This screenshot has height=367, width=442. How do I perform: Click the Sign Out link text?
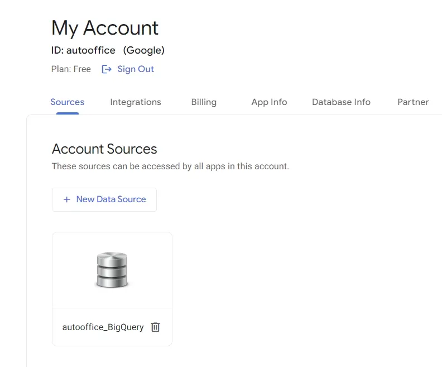click(136, 69)
